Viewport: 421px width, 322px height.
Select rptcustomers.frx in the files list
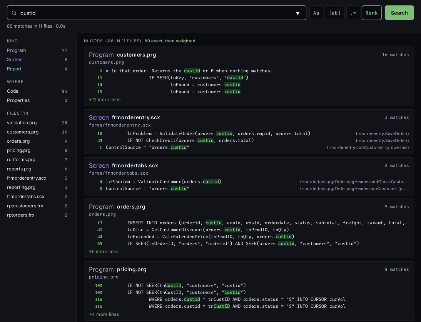[37, 206]
